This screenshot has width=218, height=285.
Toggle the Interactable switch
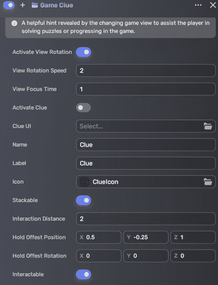[83, 274]
